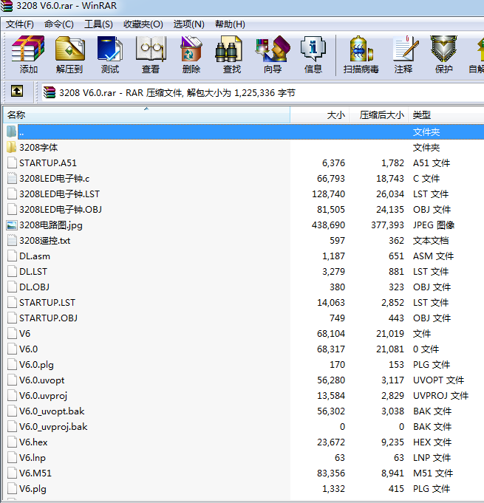The width and height of the screenshot is (484, 503).
Task: Run the Test (测试) archive tool
Action: pyautogui.click(x=110, y=49)
